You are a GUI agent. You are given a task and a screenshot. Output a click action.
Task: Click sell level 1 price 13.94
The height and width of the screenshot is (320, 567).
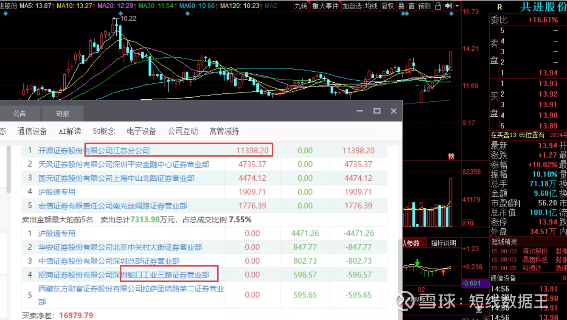click(x=548, y=73)
